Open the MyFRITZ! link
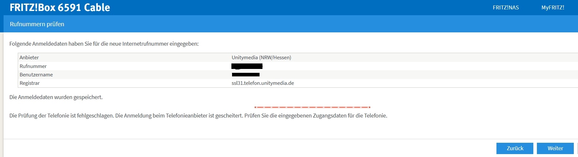Image resolution: width=578 pixels, height=157 pixels. coord(553,7)
